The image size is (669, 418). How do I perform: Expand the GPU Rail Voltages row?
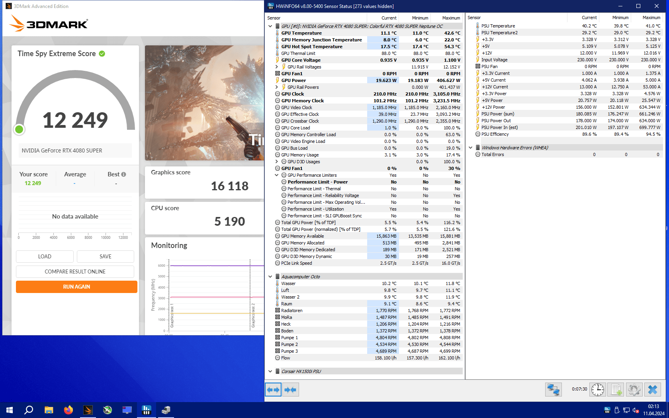tap(277, 67)
